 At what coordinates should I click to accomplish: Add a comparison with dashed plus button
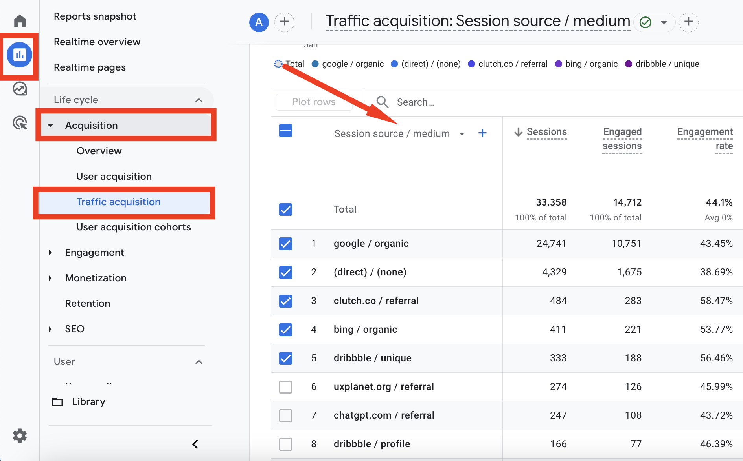point(284,22)
